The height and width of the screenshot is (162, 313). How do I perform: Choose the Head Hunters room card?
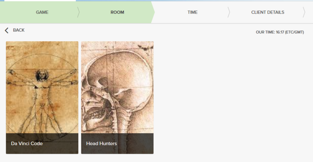pos(117,98)
